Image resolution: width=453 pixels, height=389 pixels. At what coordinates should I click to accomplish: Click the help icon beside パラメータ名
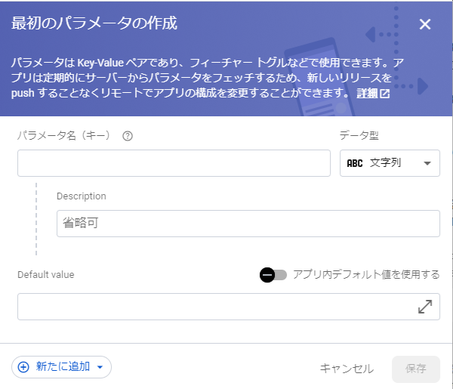[128, 136]
